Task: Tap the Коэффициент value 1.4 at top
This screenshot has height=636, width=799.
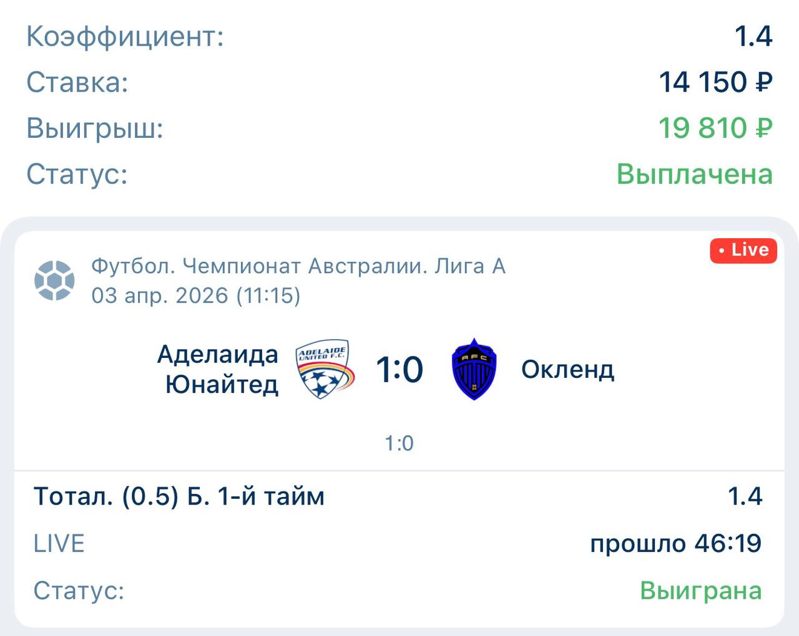Action: tap(753, 36)
